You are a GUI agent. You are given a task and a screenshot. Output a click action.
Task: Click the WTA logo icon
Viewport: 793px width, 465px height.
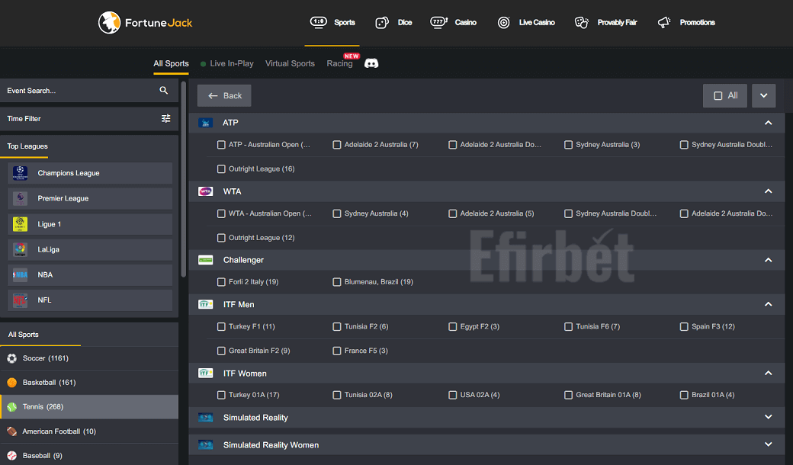point(205,191)
